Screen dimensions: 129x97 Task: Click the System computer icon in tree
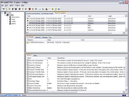point(5,13)
